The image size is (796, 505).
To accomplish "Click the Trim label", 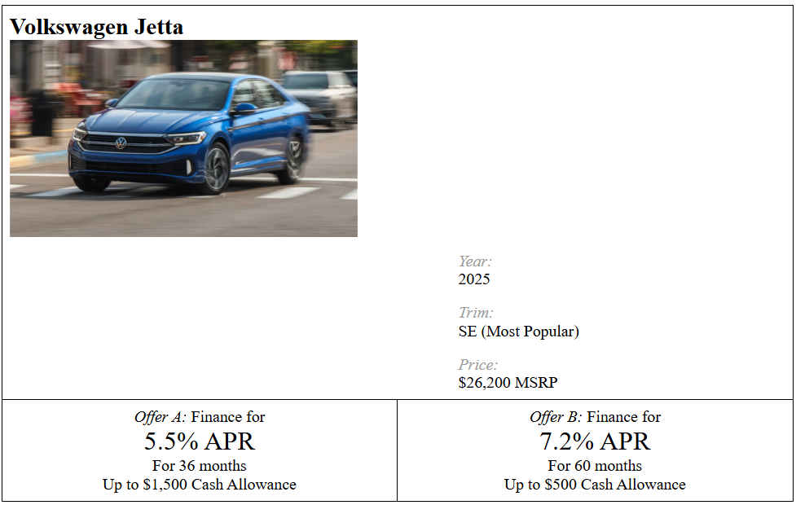I will [476, 313].
